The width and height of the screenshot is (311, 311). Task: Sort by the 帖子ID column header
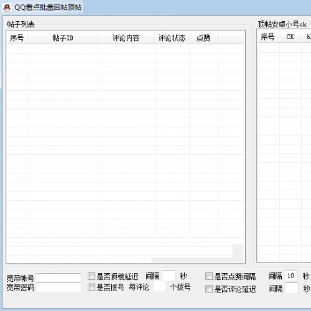pyautogui.click(x=63, y=38)
